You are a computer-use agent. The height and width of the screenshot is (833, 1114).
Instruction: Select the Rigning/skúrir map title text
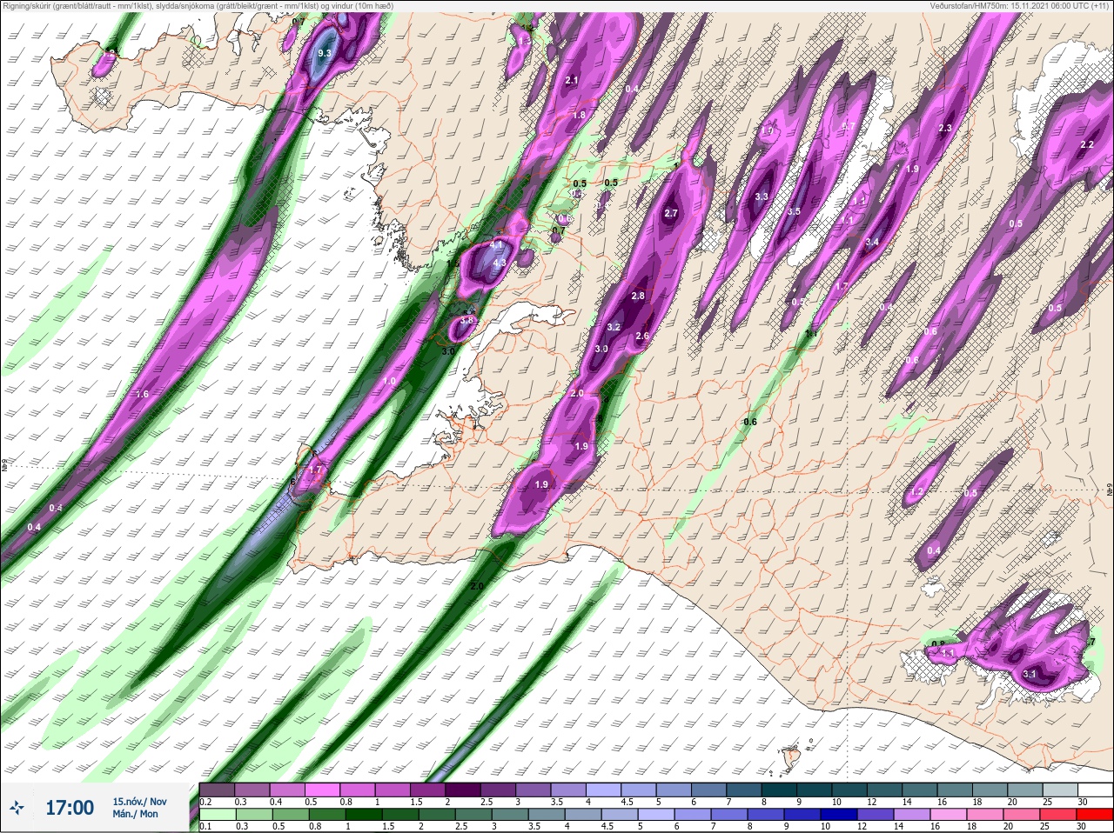point(198,5)
